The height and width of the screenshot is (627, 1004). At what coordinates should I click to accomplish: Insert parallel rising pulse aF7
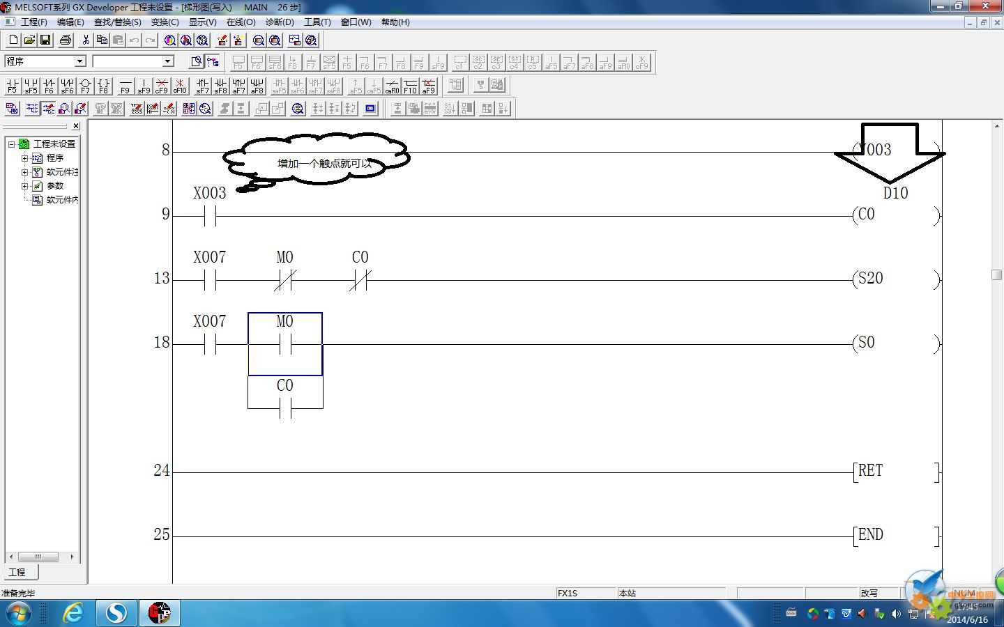click(238, 86)
